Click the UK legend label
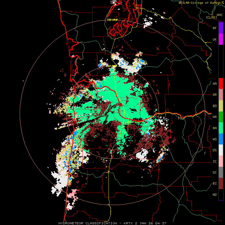Screen dimensions: 225x225 click(x=214, y=39)
